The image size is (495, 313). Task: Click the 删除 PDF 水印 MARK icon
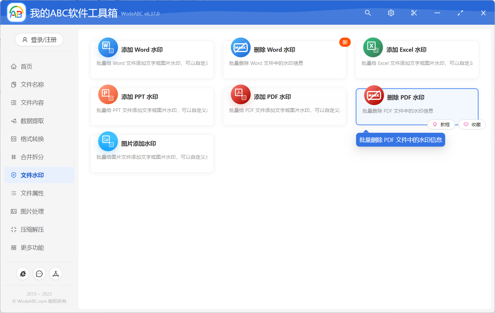(x=374, y=95)
